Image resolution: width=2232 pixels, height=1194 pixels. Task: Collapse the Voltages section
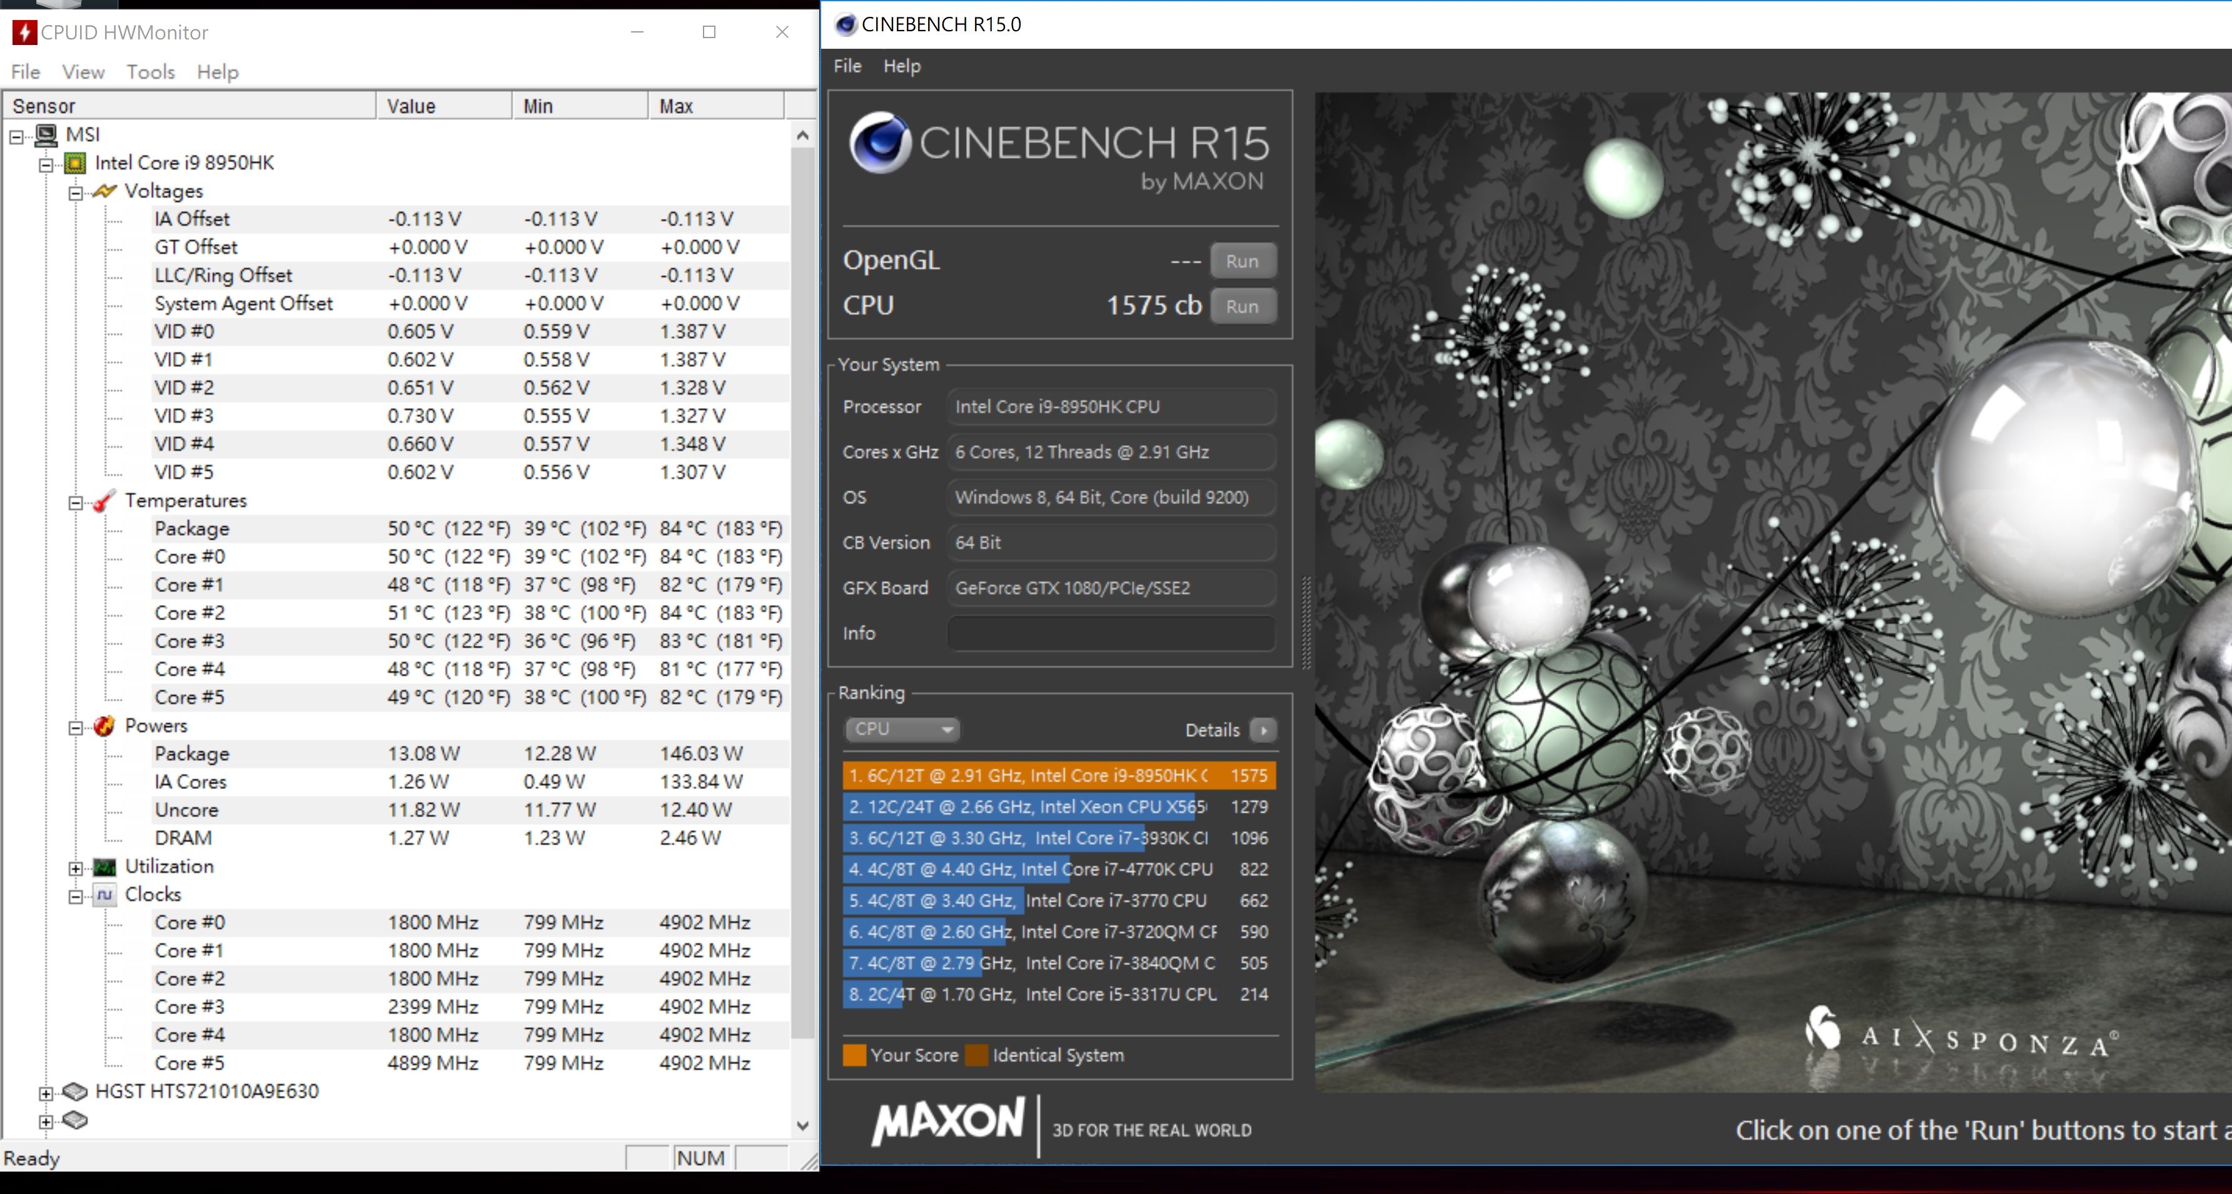pos(76,192)
